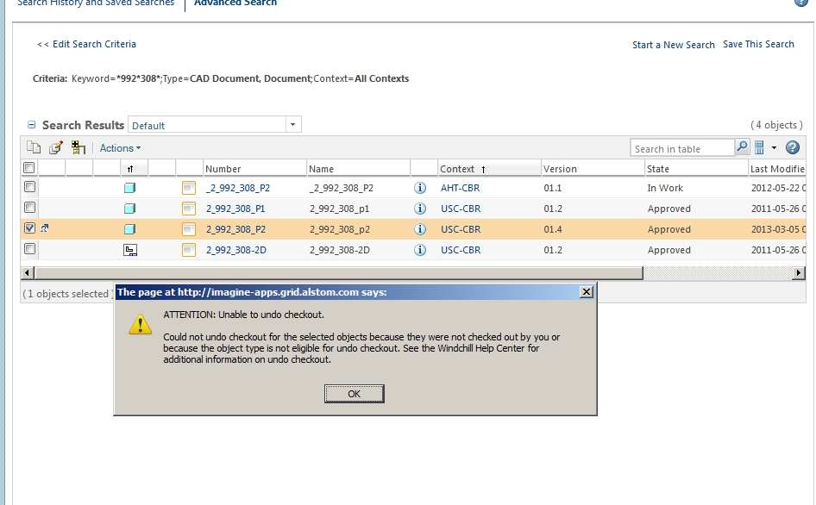816x505 pixels.
Task: Click info icon for 2_992_308_P2 USC-CBR row
Action: [420, 229]
